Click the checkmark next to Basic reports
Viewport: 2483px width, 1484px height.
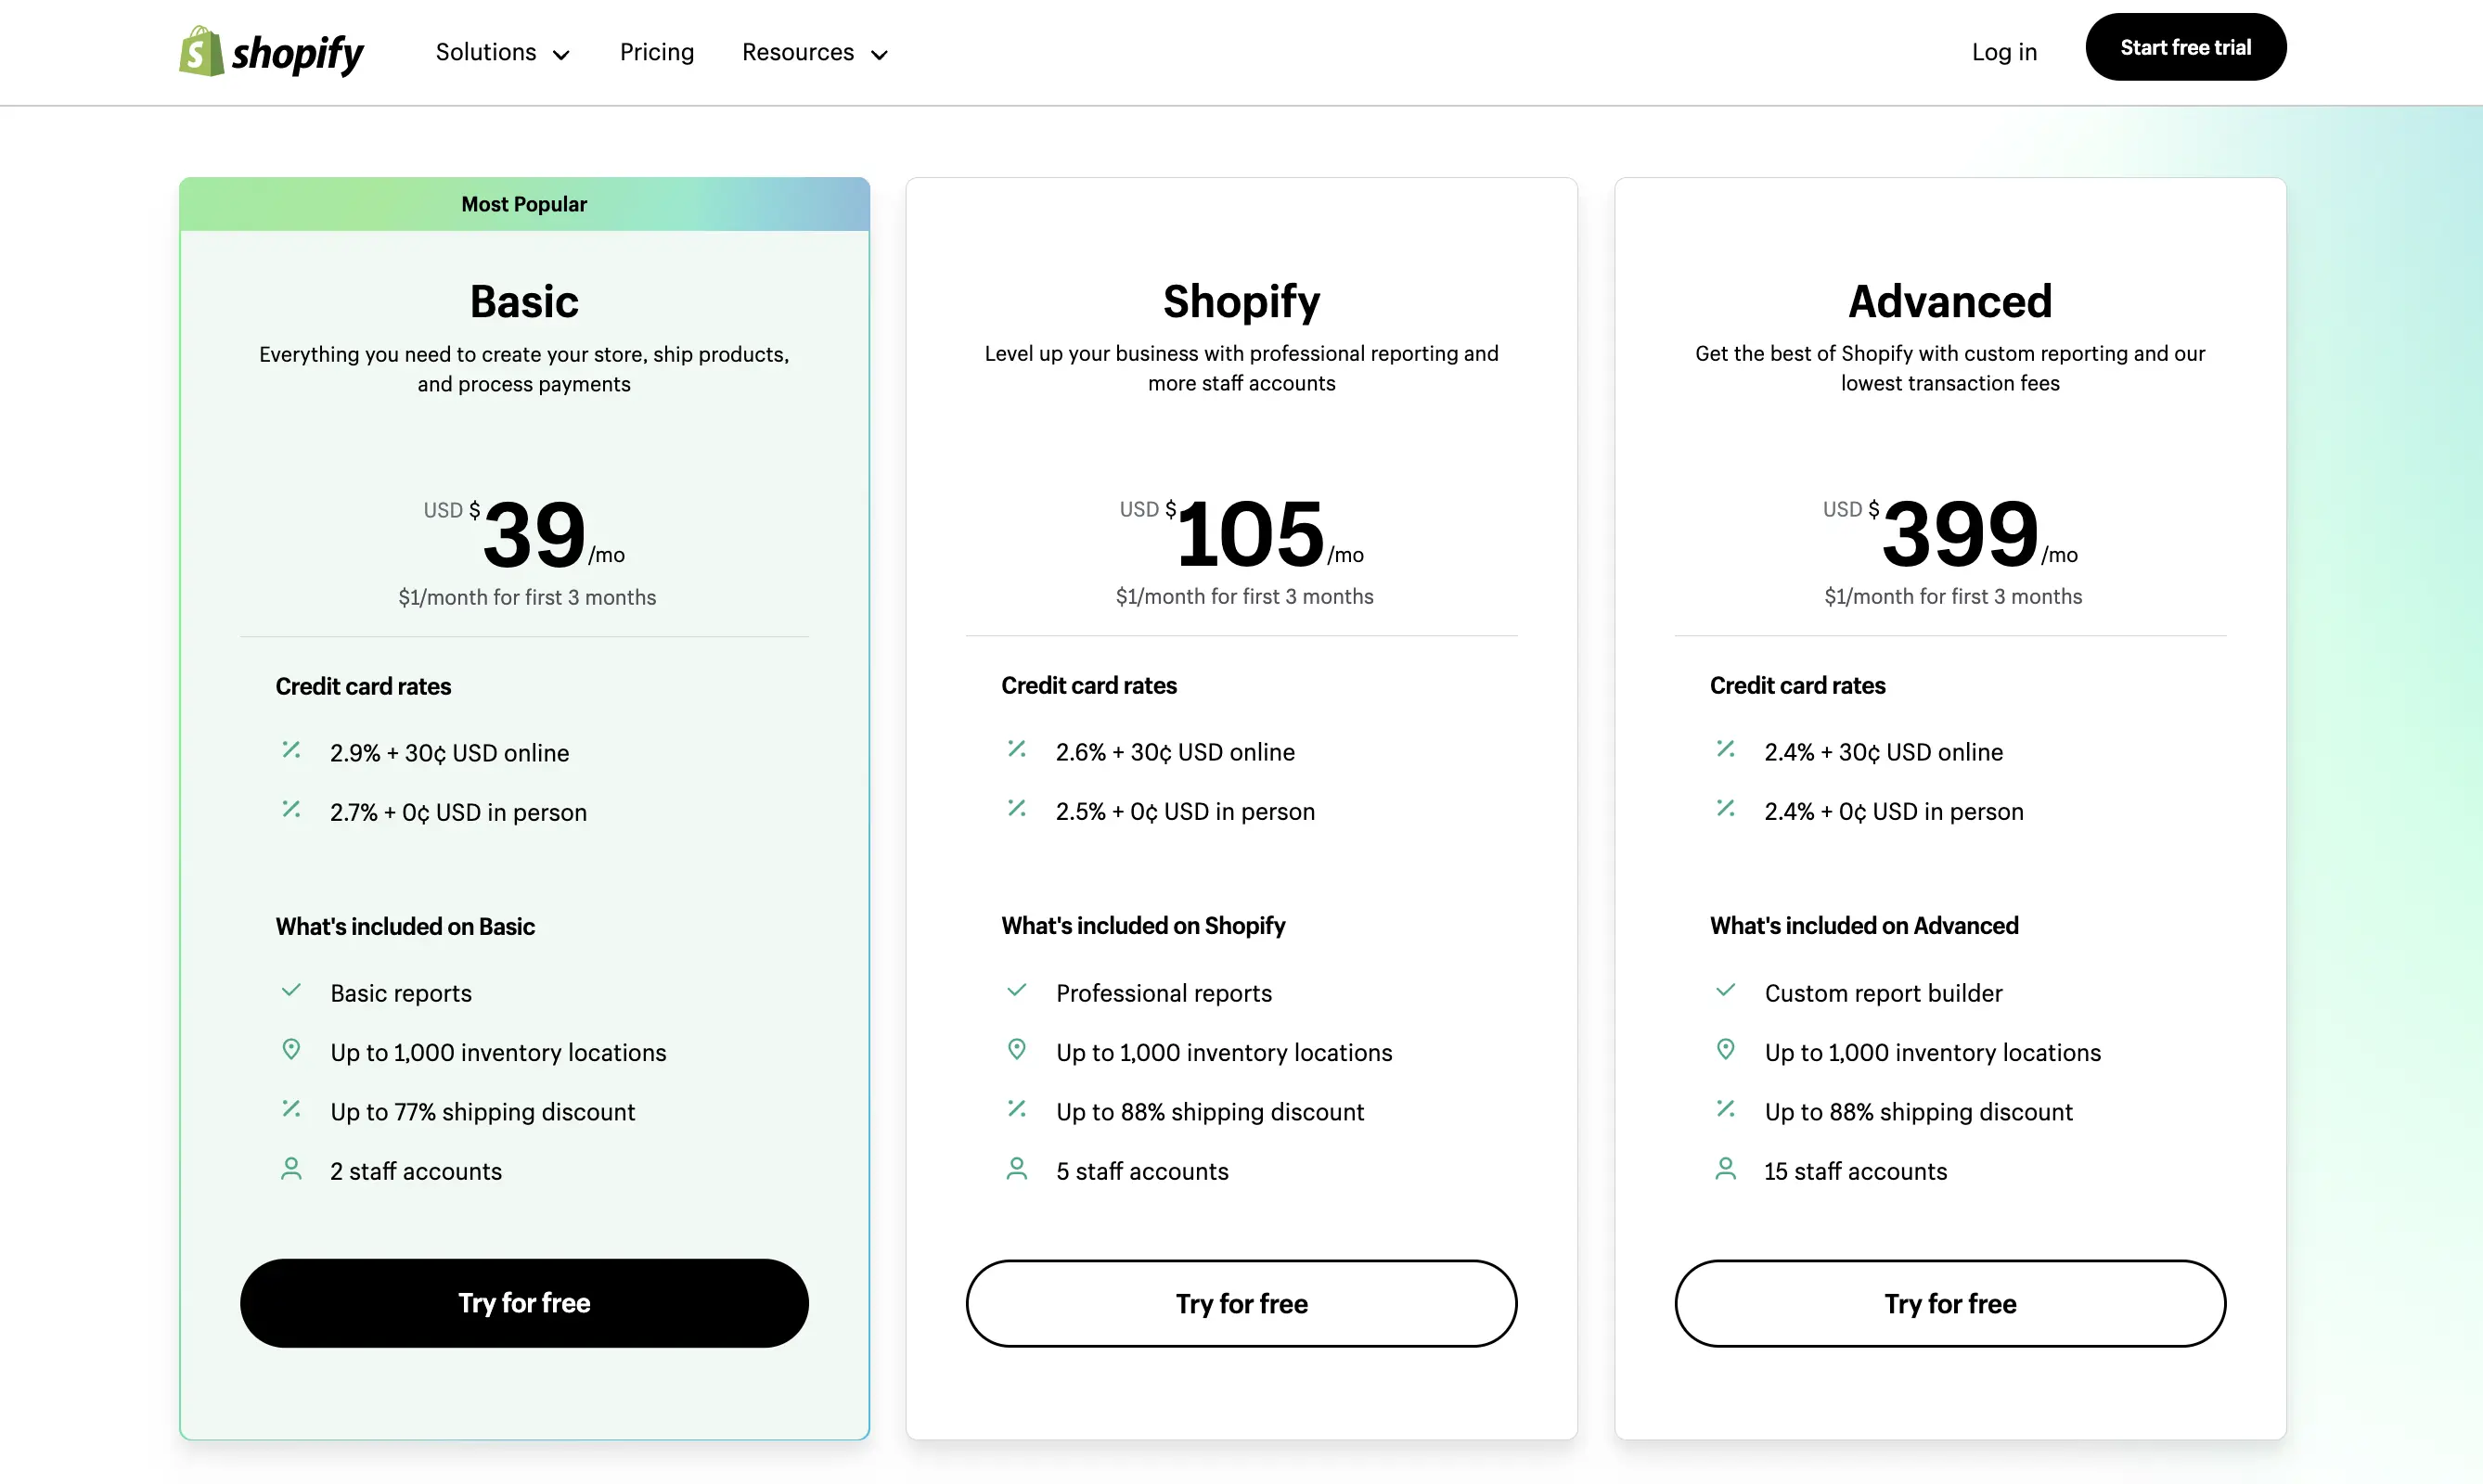(x=292, y=990)
